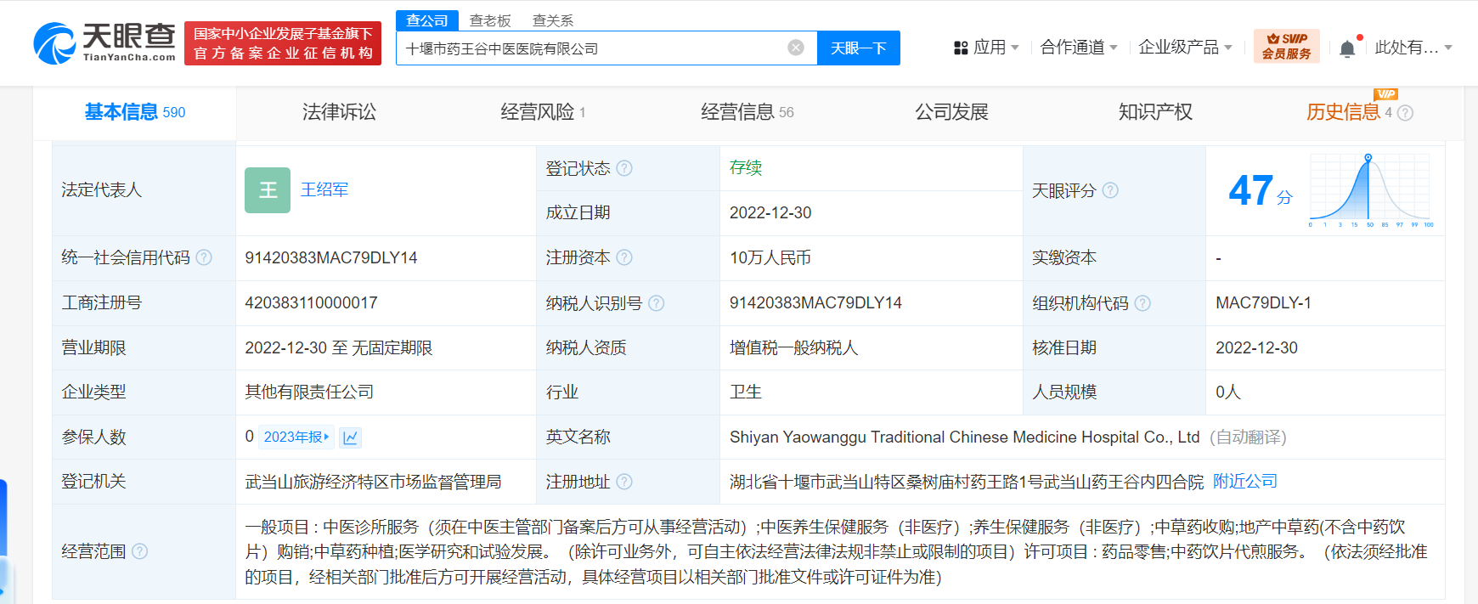This screenshot has width=1478, height=604.
Task: Click the 增值税一般纳税人 value
Action: [794, 348]
